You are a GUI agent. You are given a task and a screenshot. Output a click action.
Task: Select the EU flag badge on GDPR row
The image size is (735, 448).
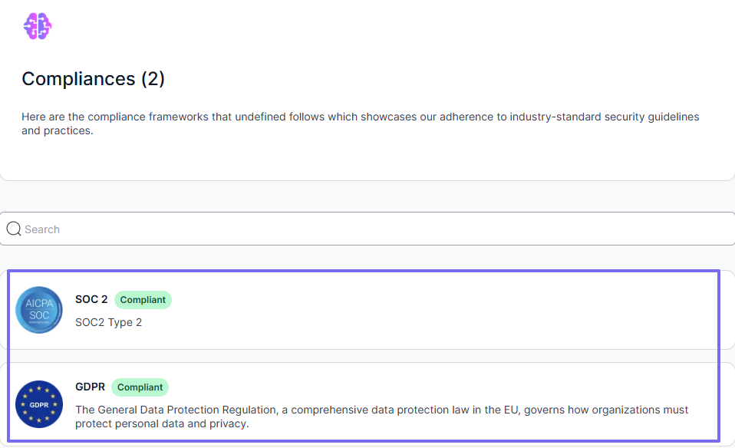(x=38, y=404)
